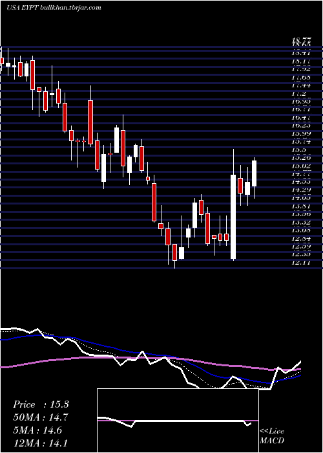Click the 15.26 price axis label
The image size is (323, 453).
click(301, 158)
